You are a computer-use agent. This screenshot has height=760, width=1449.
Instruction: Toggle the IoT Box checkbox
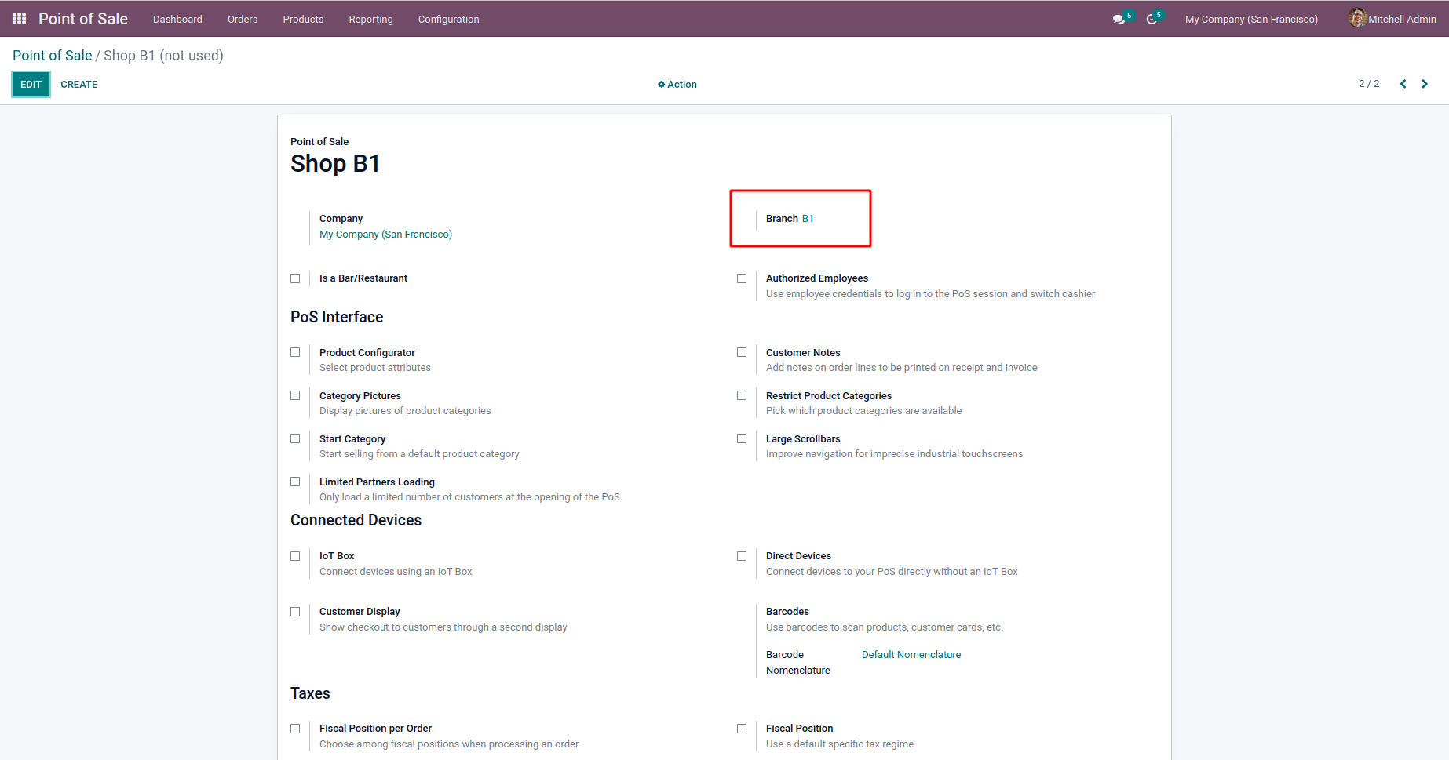(295, 556)
